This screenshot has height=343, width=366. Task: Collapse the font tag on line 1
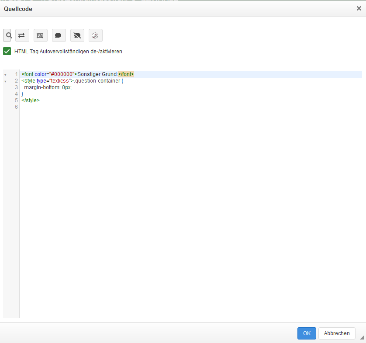5,75
